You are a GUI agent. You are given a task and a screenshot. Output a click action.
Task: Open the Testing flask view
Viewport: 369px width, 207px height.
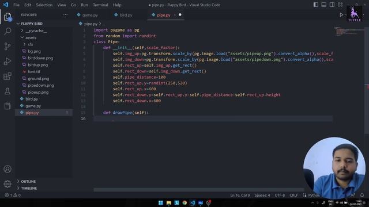(x=7, y=91)
